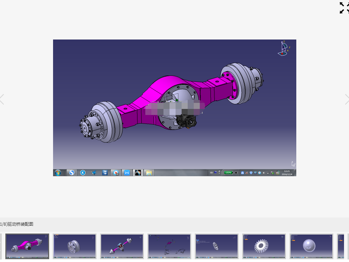Image resolution: width=349 pixels, height=262 pixels.
Task: Advance to the next image with right arrow
Action: point(347,99)
